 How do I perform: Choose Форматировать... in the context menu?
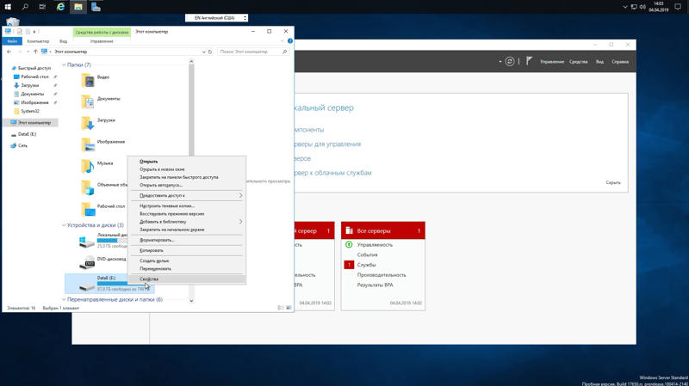click(x=186, y=240)
